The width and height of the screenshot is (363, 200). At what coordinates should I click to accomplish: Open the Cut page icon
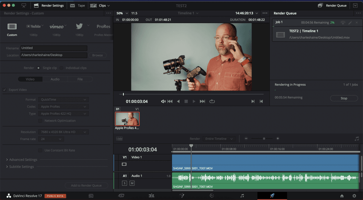121,196
